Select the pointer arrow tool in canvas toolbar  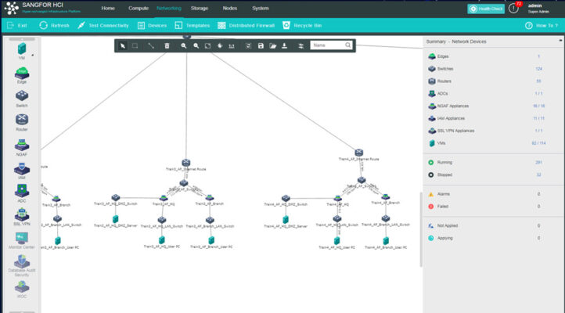click(x=123, y=45)
